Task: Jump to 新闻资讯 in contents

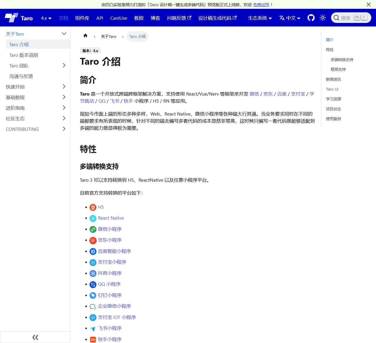Action: coord(333,79)
